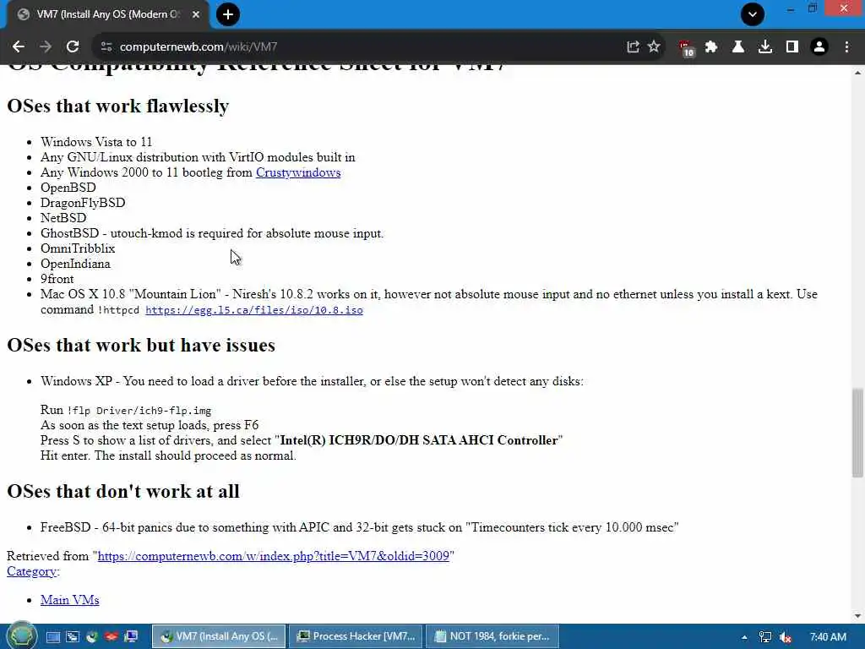
Task: Click the 'DragonFlyBSD' list item
Action: click(83, 203)
